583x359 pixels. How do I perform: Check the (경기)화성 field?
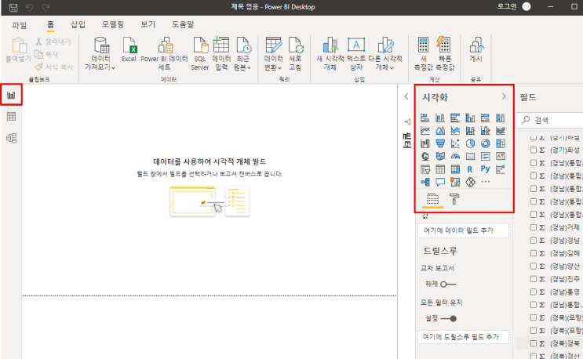tap(534, 150)
